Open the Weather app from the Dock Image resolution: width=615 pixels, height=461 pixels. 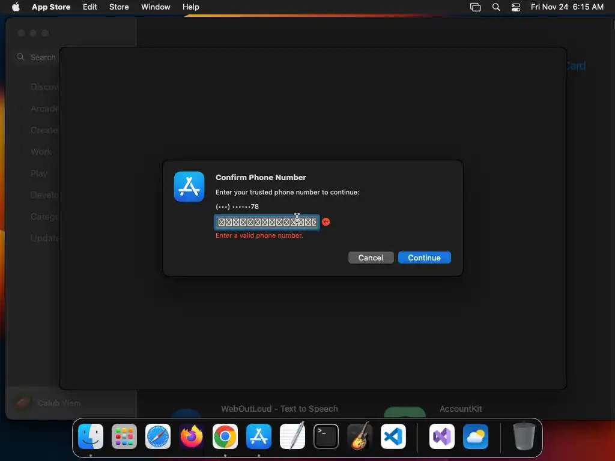[476, 436]
